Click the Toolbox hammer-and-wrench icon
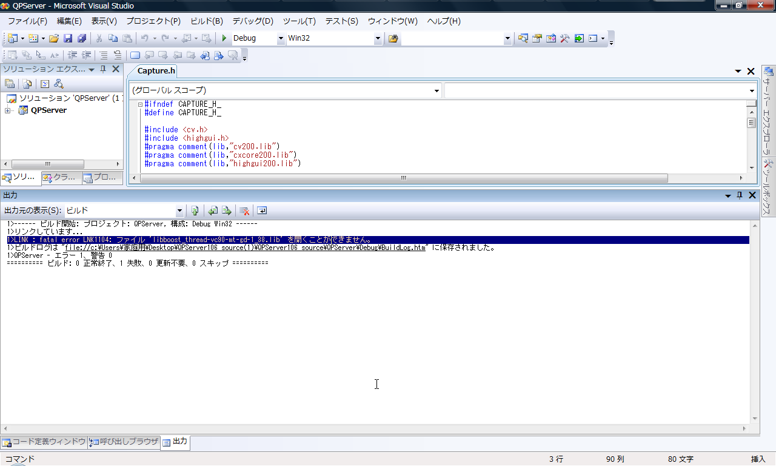This screenshot has height=466, width=776. coord(564,38)
